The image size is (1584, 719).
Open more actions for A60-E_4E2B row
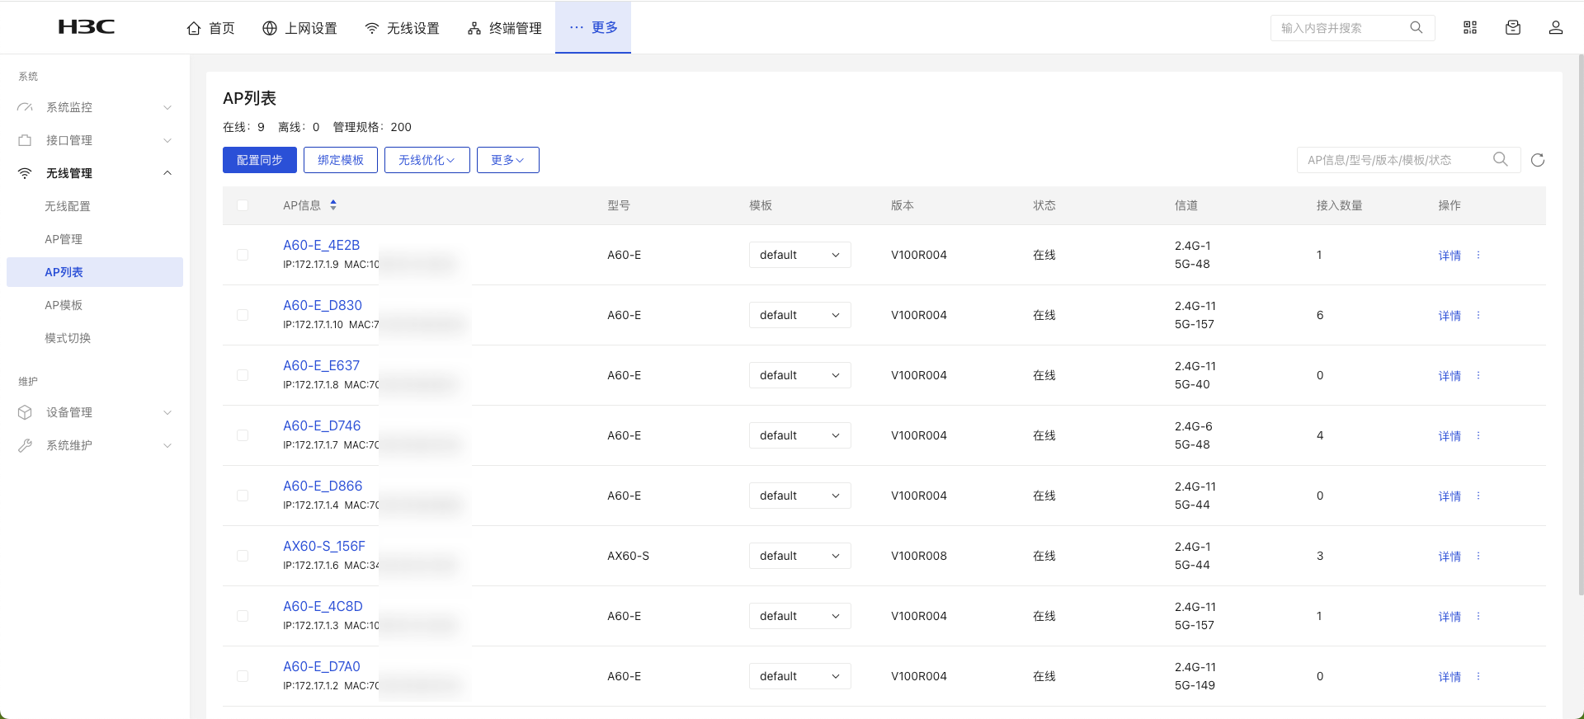click(1478, 255)
